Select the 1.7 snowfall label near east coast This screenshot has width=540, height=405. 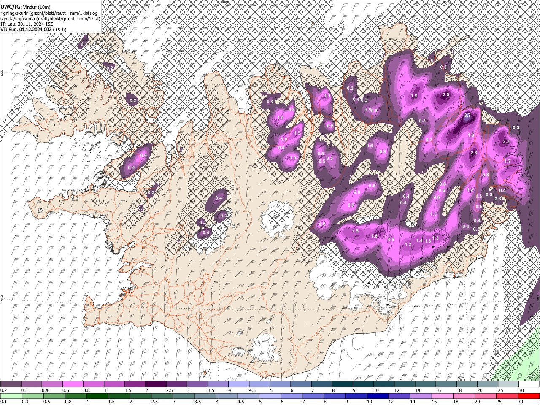click(508, 161)
